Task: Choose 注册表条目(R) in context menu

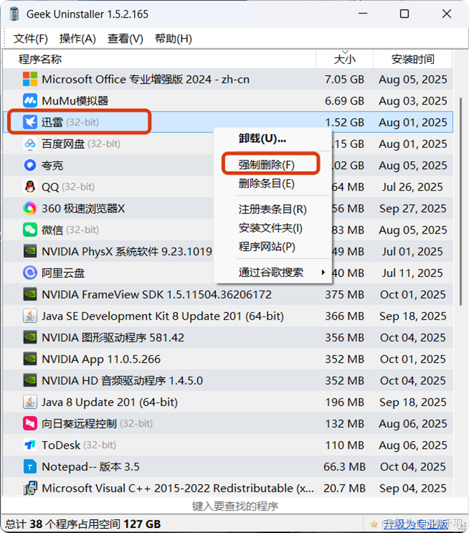Action: pyautogui.click(x=273, y=209)
